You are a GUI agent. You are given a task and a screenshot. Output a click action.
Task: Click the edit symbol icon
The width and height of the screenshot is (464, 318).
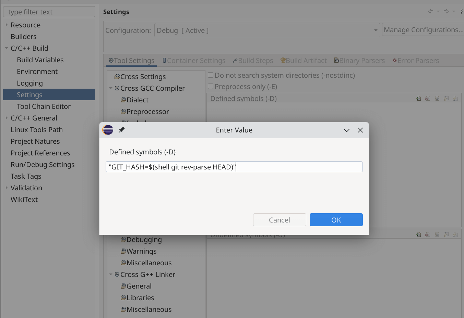pyautogui.click(x=437, y=98)
